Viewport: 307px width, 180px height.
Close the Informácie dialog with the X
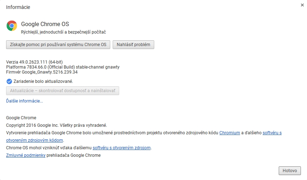click(302, 5)
